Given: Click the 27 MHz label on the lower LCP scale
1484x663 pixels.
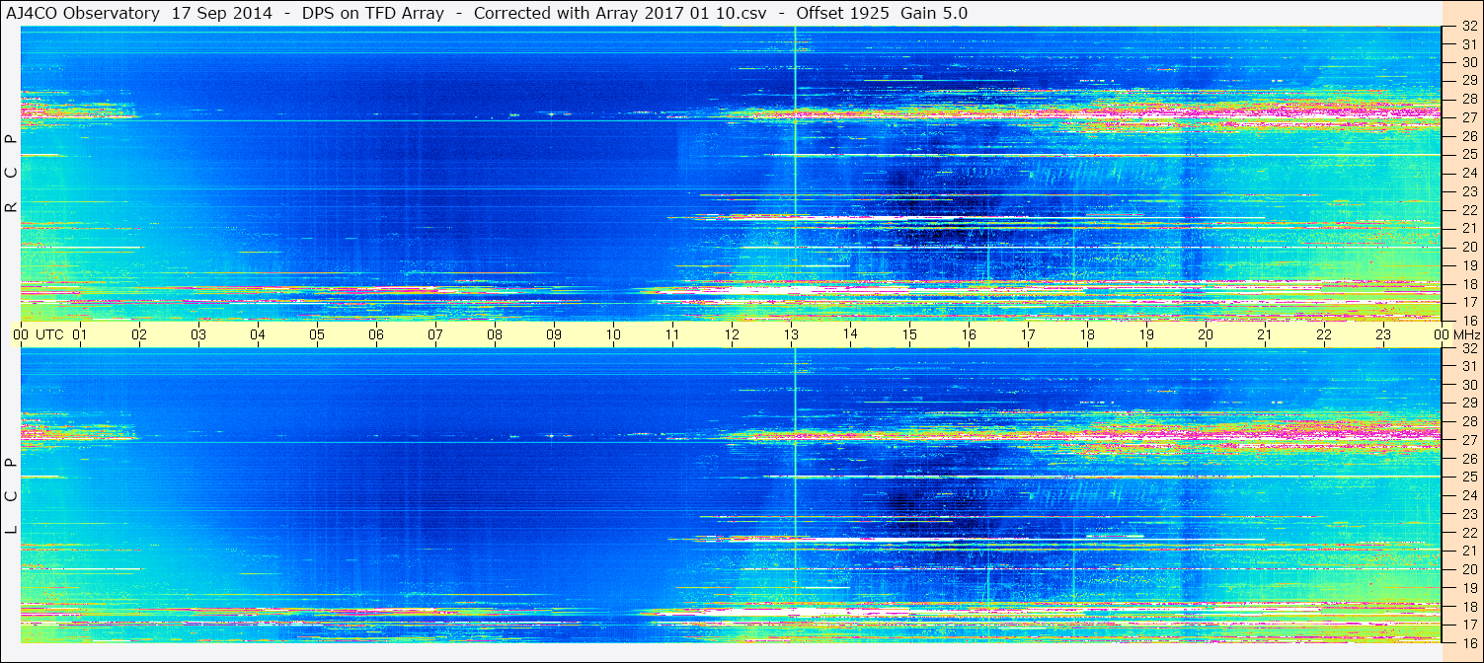Looking at the screenshot, I should (x=1468, y=440).
